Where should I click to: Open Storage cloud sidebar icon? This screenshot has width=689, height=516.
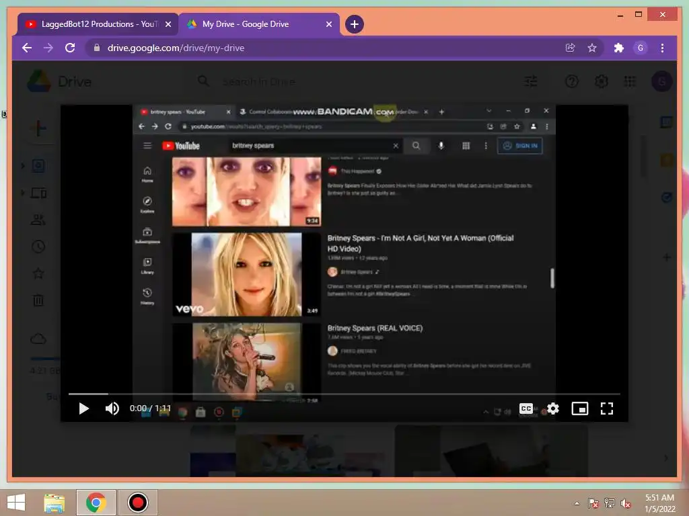tap(38, 339)
